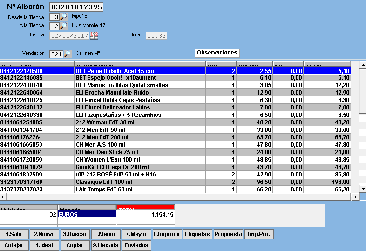Image resolution: width=366 pixels, height=251 pixels.
Task: Click the EUROS currency cell
Action: (87, 214)
